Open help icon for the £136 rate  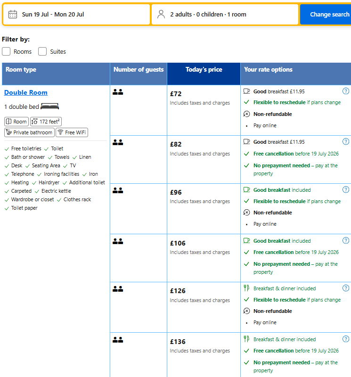(346, 339)
